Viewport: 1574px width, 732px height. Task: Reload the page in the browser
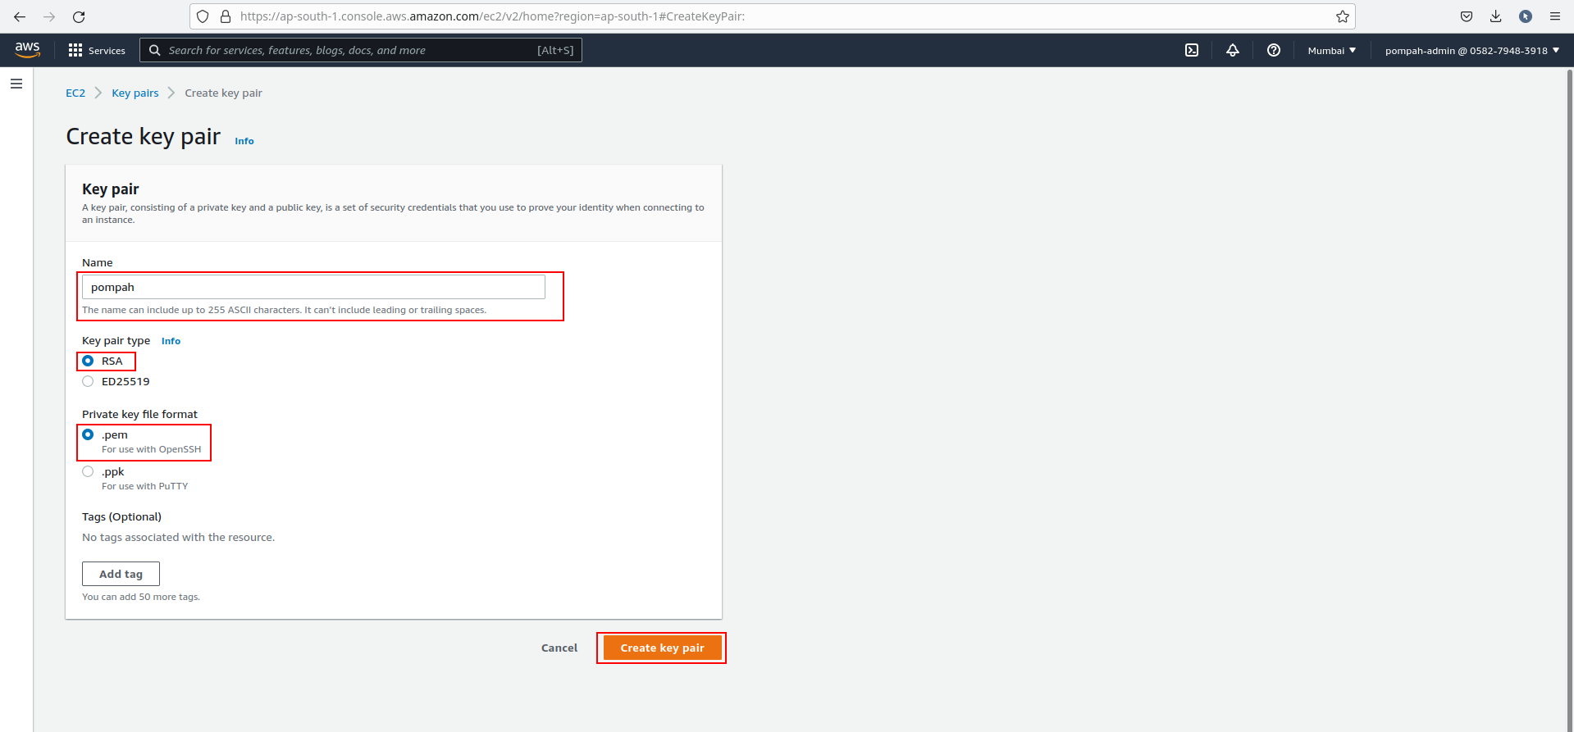click(79, 16)
